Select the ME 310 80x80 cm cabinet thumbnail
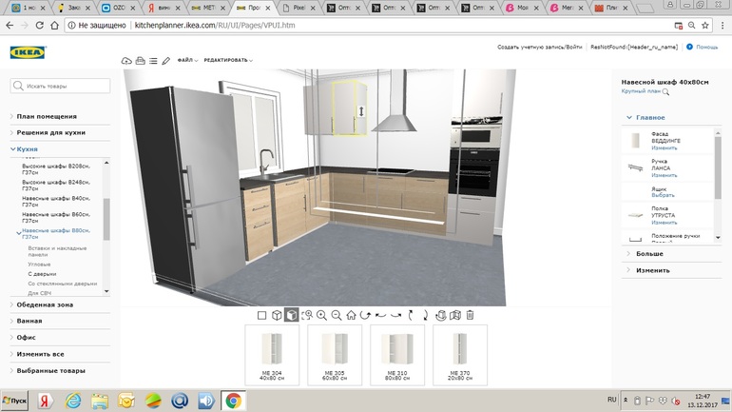Viewport: 732px width, 412px height. click(x=396, y=354)
